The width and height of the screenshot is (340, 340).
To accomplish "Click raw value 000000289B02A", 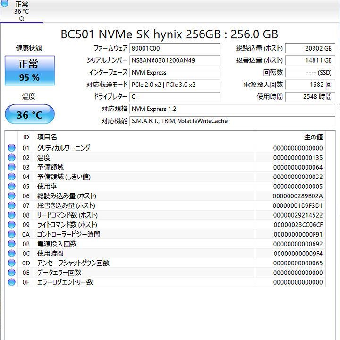I will tap(298, 196).
